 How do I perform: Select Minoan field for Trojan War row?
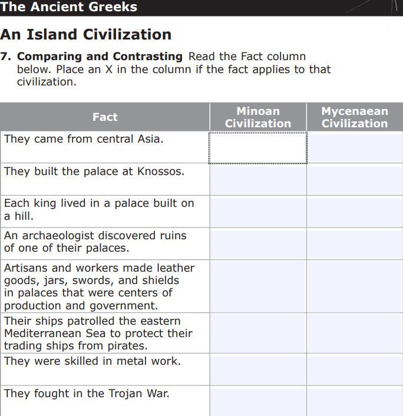[x=257, y=402]
